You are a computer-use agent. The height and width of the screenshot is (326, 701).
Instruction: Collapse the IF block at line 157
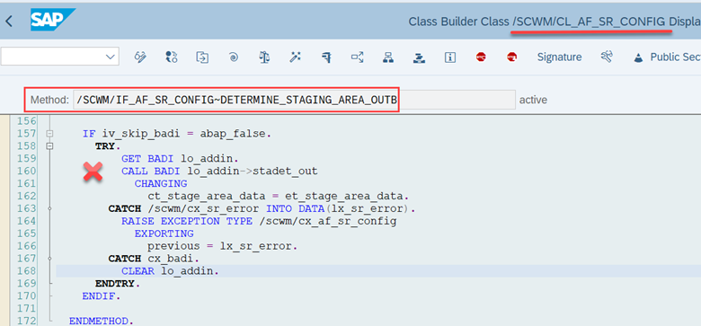(49, 134)
